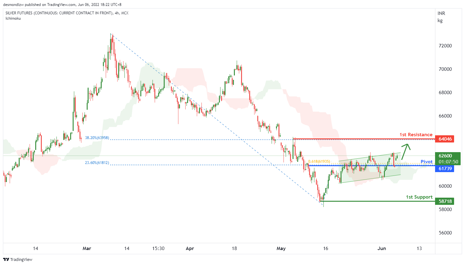Click the kg unit label
The width and height of the screenshot is (465, 265).
coord(440,21)
